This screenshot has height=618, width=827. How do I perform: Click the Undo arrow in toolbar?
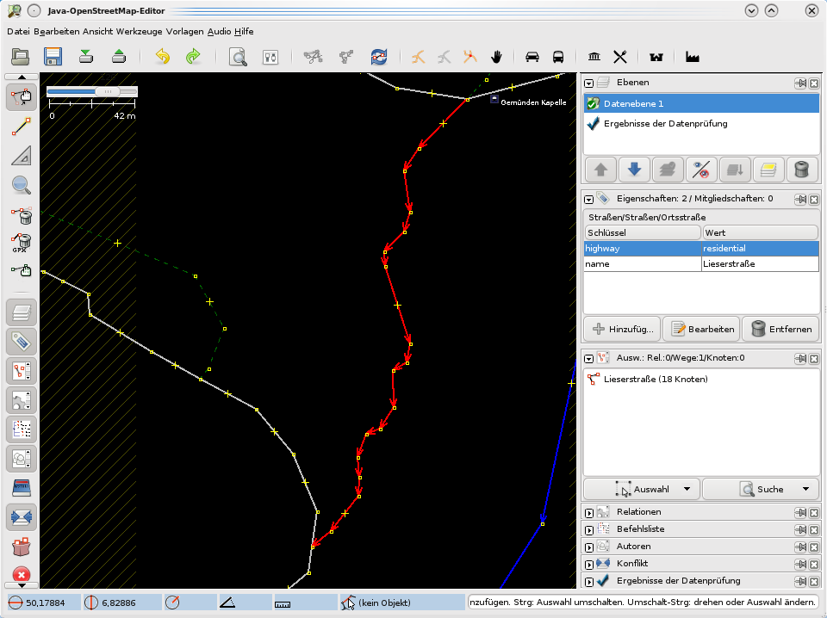click(161, 57)
